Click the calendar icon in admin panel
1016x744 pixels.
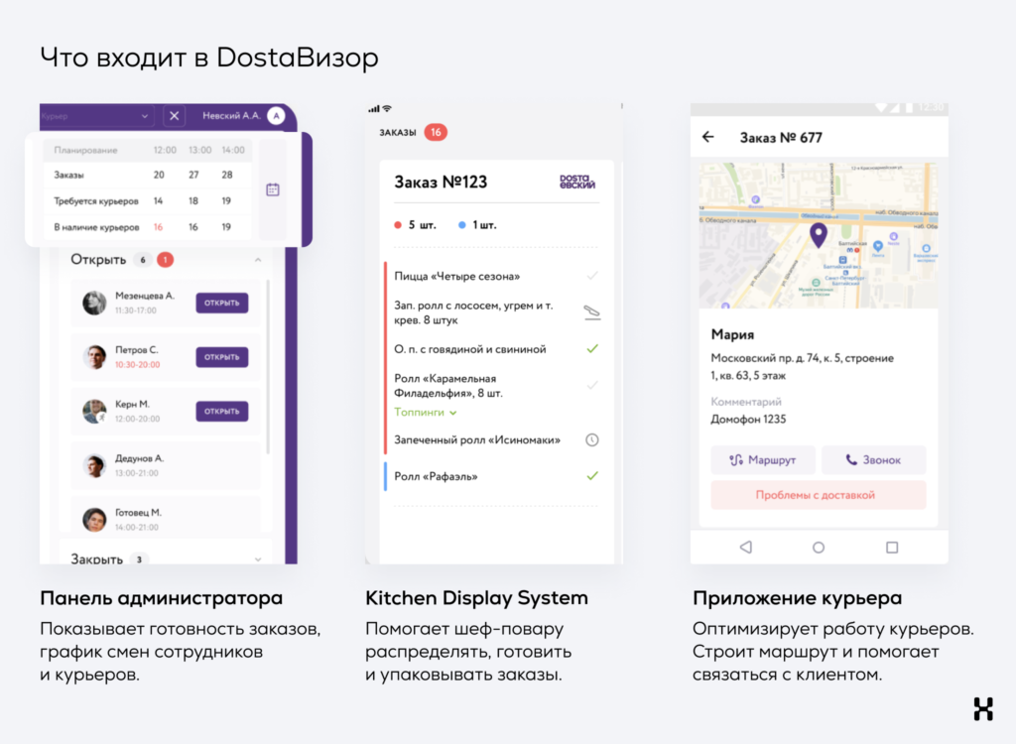[273, 188]
